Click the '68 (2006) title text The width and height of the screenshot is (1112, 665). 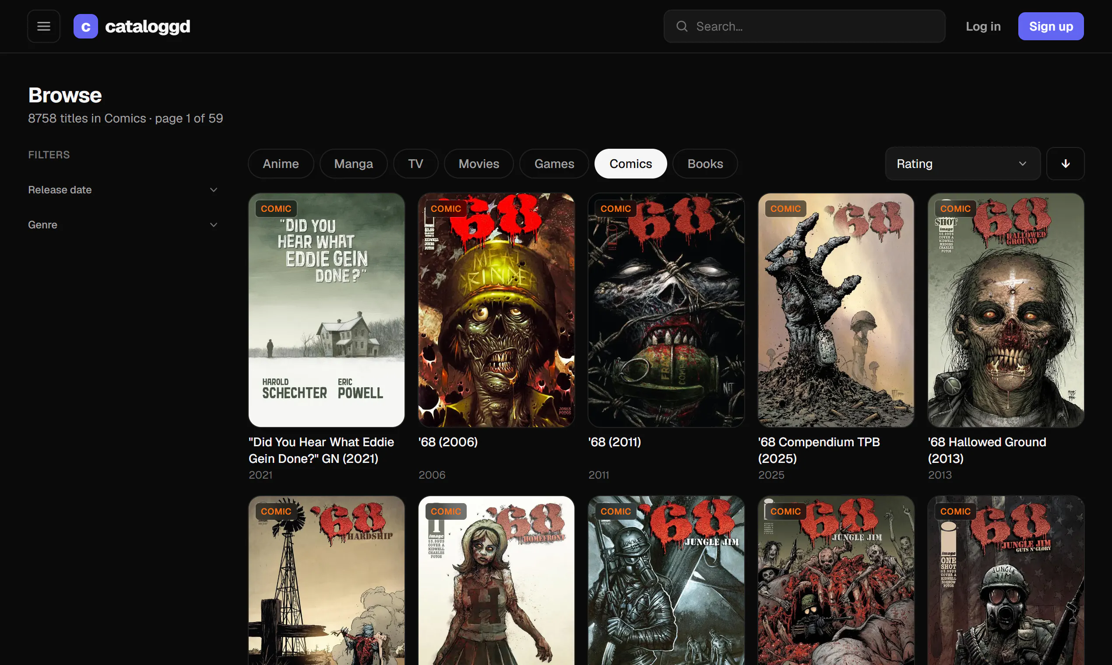coord(448,442)
